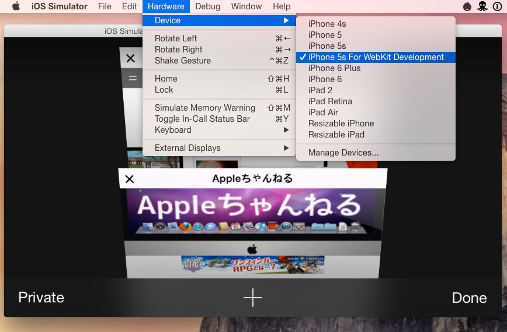Screen dimensions: 507x332
Task: Tap Private in Safari tab view
Action: [41, 298]
